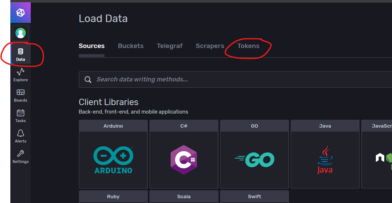Select the Ruby client library tile
The image size is (392, 203).
[113, 197]
